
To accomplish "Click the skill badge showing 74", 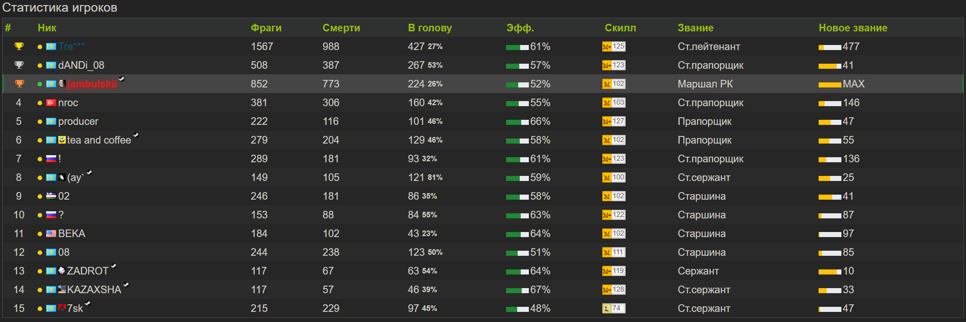I will click(613, 308).
